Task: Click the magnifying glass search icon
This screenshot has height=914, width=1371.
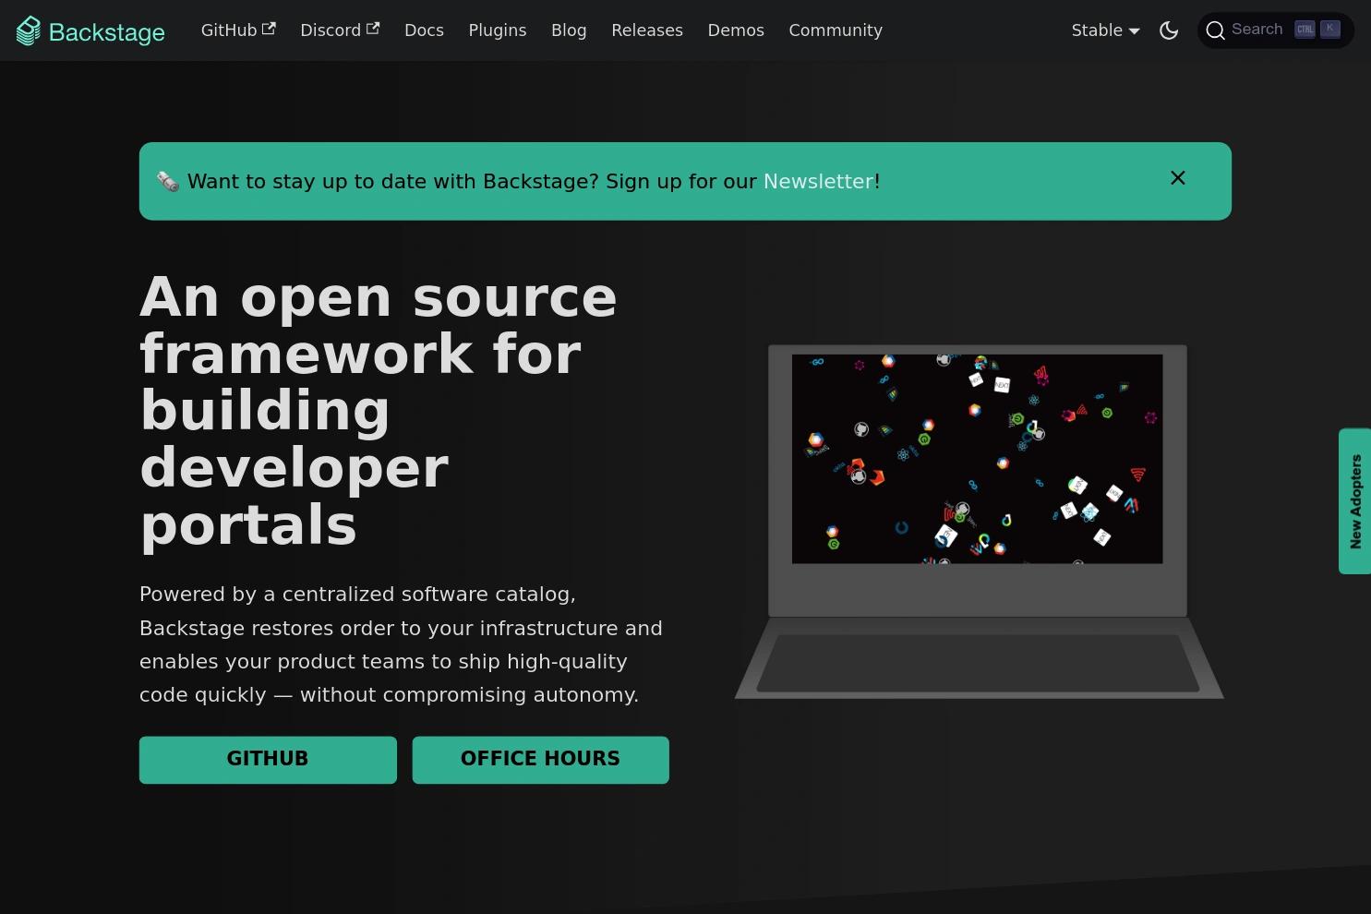Action: point(1215,30)
